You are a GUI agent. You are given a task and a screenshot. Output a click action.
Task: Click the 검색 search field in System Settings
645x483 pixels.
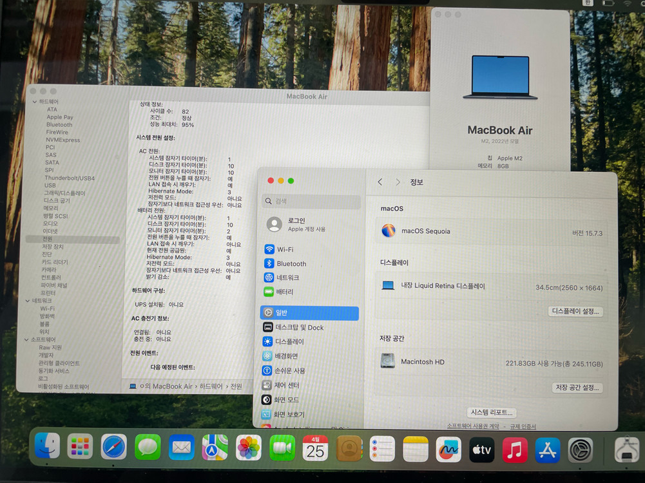click(311, 201)
